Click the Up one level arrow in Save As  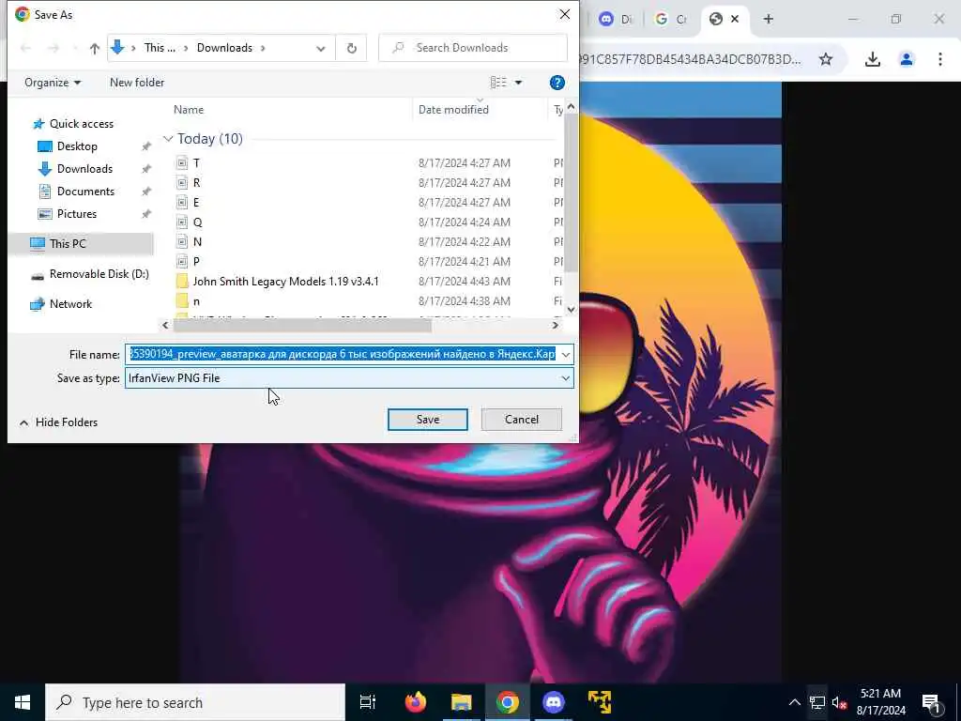click(x=95, y=48)
